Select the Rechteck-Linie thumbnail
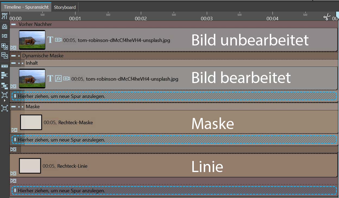The height and width of the screenshot is (198, 339). tap(30, 166)
